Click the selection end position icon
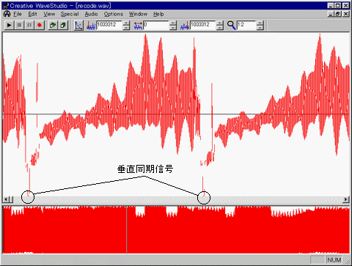352x266 pixels. 185,26
